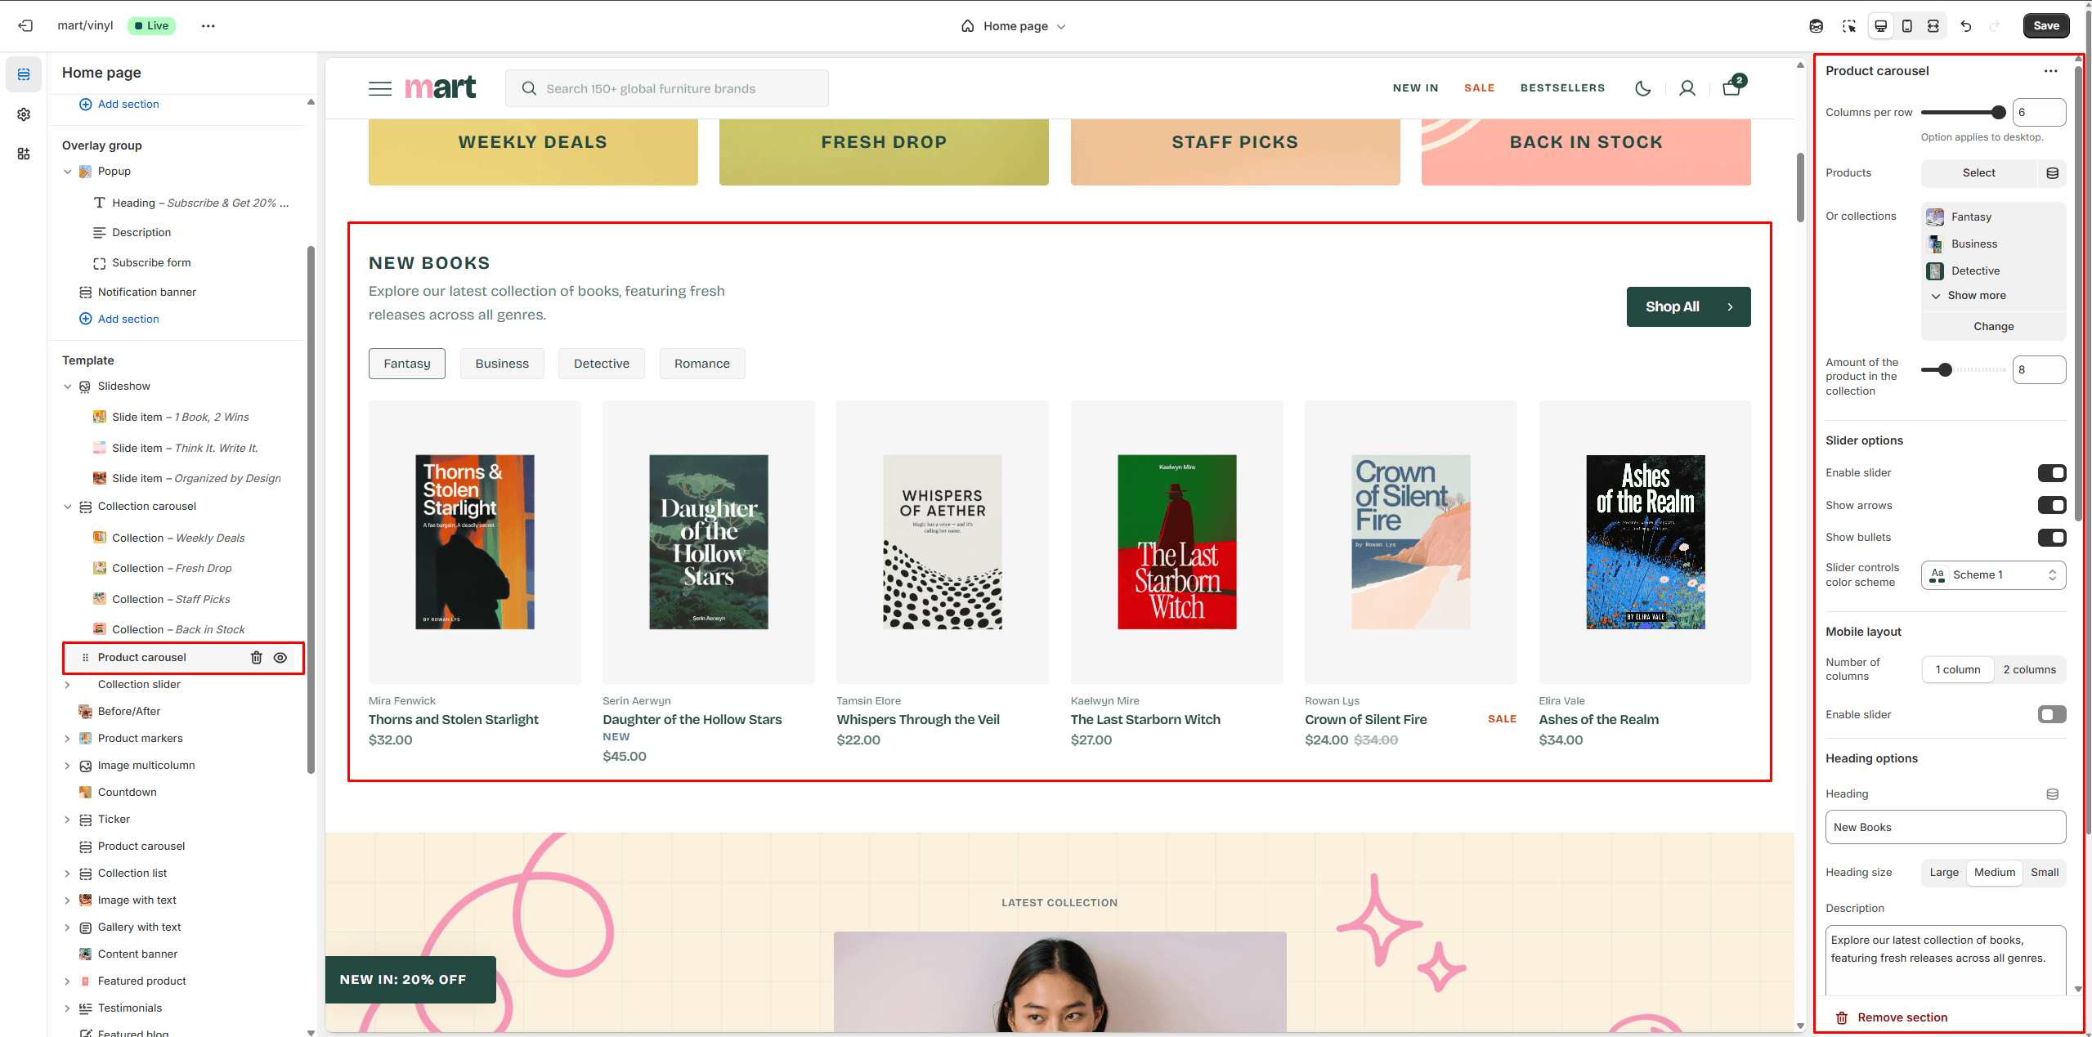The image size is (2092, 1037).
Task: Select the Business tab in carousel
Action: [x=501, y=364]
